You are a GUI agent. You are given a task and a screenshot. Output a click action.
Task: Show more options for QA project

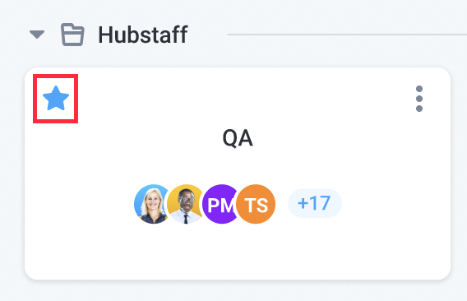click(x=419, y=99)
